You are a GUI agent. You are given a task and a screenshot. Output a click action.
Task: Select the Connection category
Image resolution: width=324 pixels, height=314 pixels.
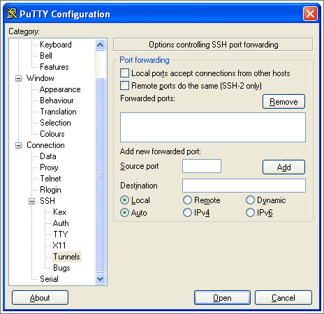click(45, 145)
